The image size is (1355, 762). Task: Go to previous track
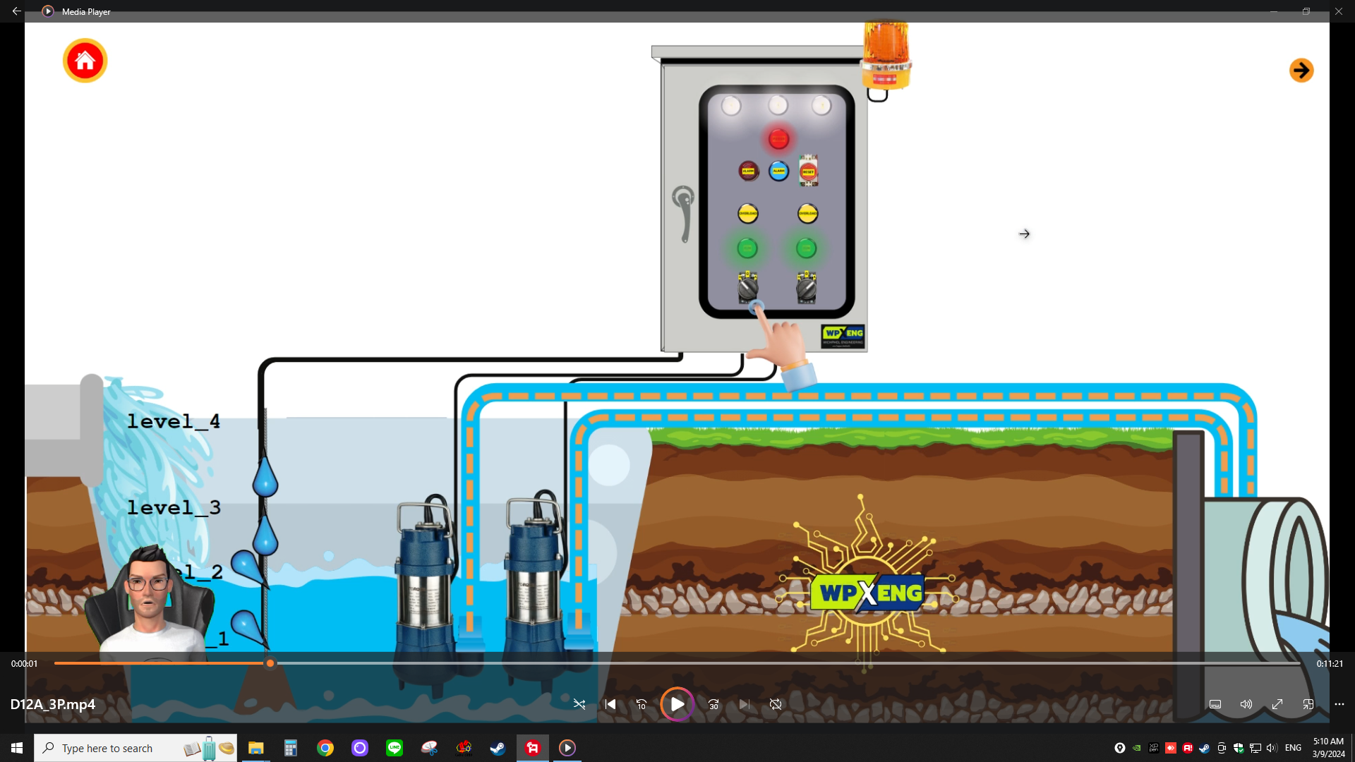click(610, 704)
